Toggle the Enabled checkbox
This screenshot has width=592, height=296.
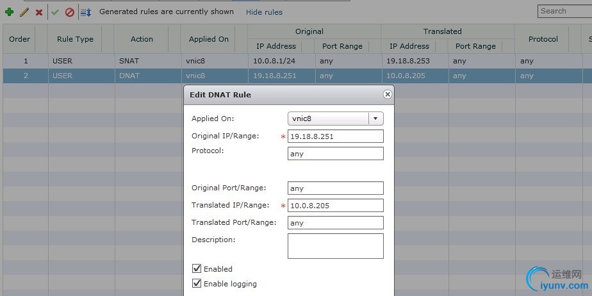coord(197,269)
